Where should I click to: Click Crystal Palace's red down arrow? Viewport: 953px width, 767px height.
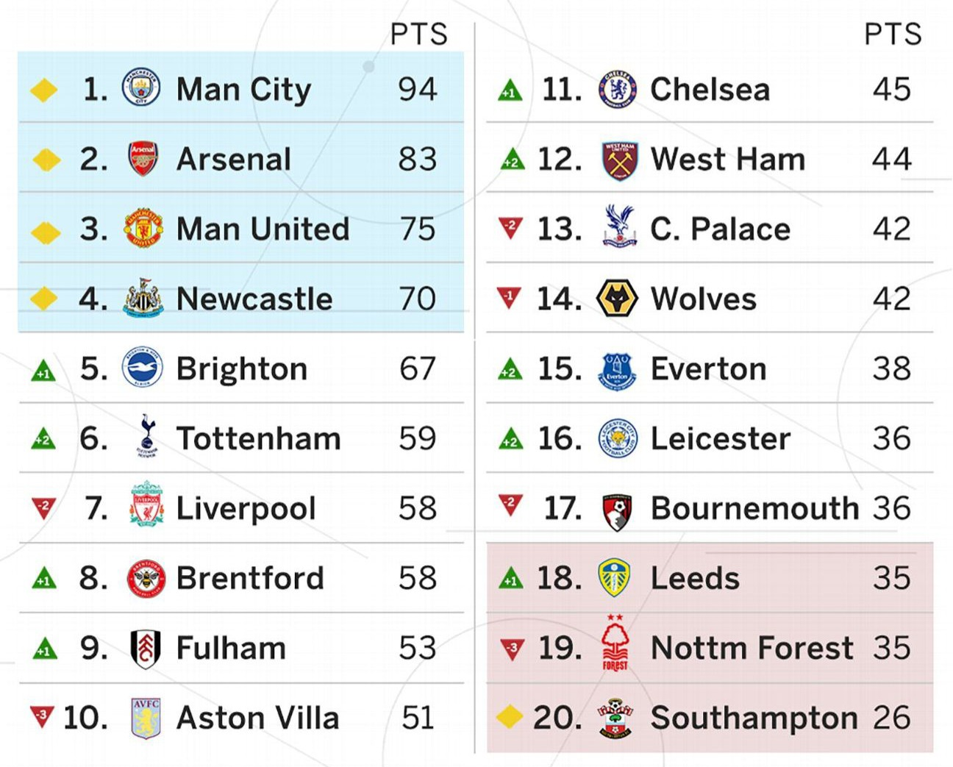(x=510, y=226)
